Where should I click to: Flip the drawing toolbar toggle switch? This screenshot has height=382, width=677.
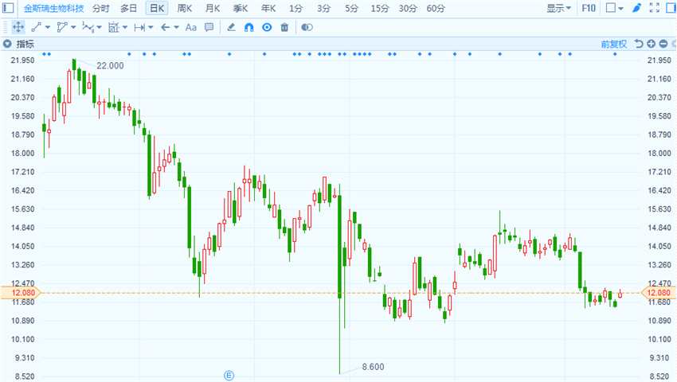[x=307, y=27]
